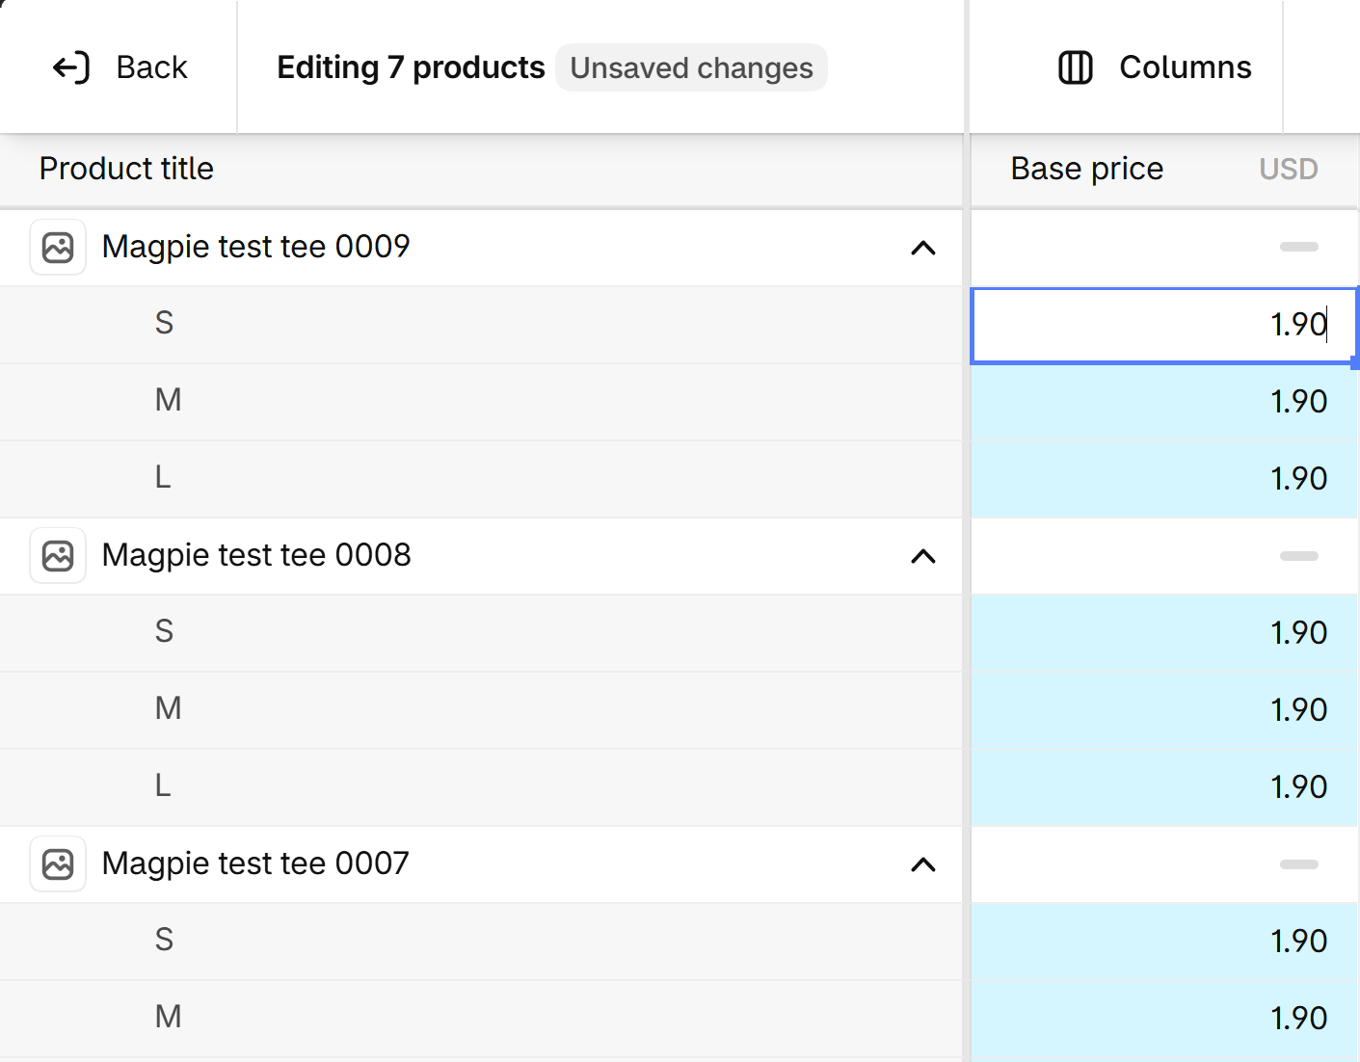Click the base price dash for tee 0009
Viewport: 1360px width, 1062px height.
(1298, 248)
